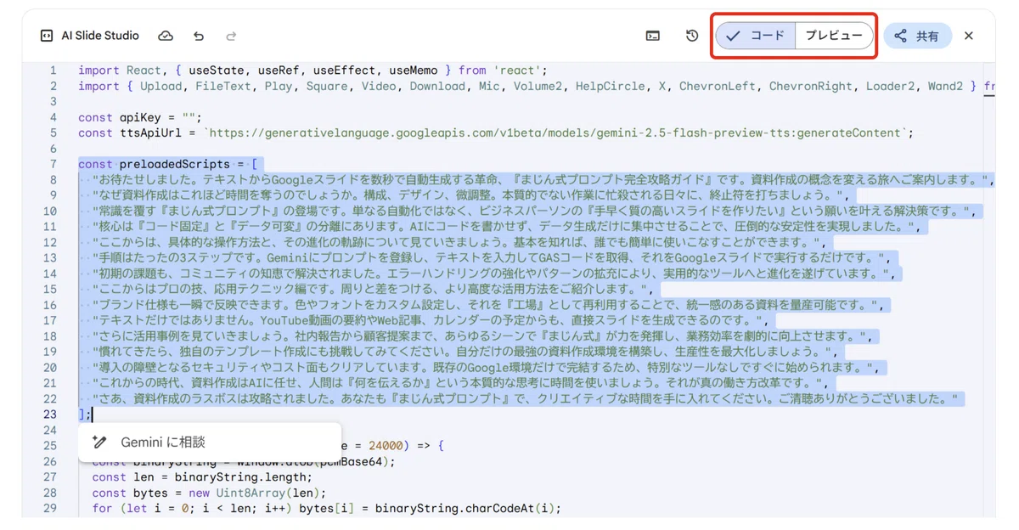The image size is (1019, 530).
Task: Click 'const preloadedScripts = [' line
Action: point(168,164)
